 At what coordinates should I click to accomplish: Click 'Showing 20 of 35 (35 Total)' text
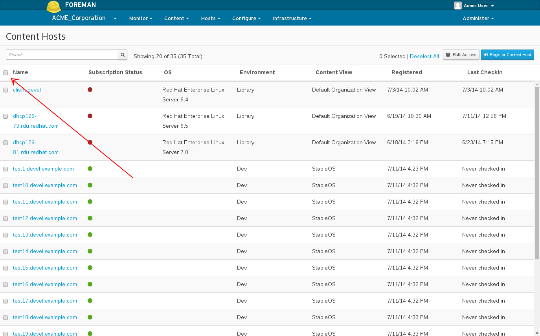[168, 56]
